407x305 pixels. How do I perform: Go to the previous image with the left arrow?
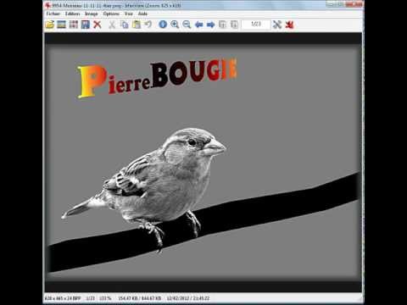(x=198, y=25)
